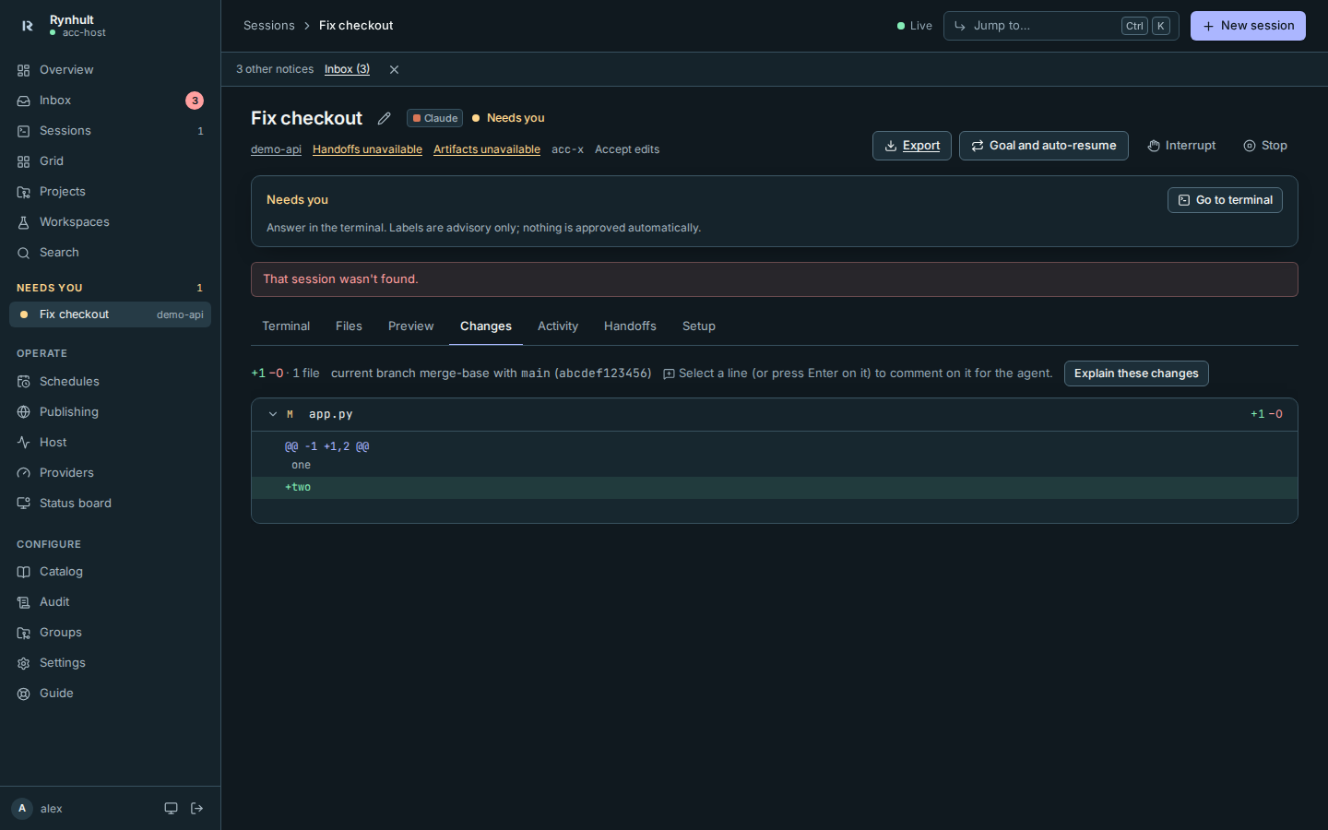The height and width of the screenshot is (830, 1328).
Task: Collapse the app.py diff chevron
Action: click(273, 414)
